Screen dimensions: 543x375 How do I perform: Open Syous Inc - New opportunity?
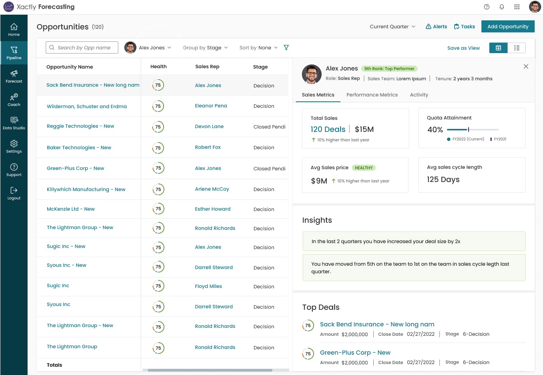(67, 265)
